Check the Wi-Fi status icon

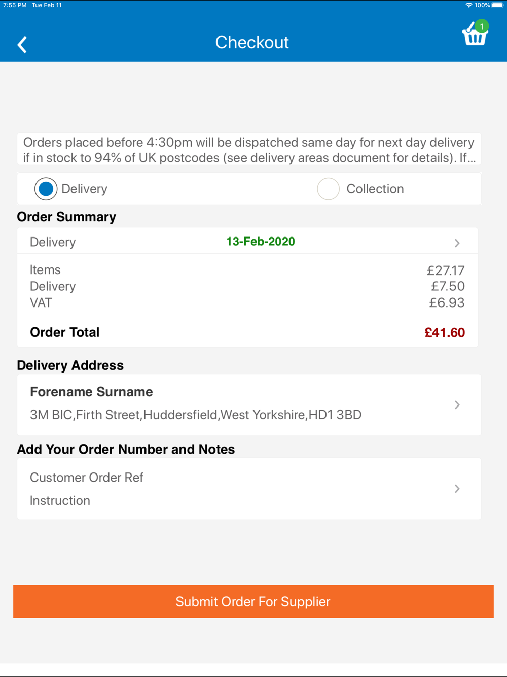[x=469, y=5]
